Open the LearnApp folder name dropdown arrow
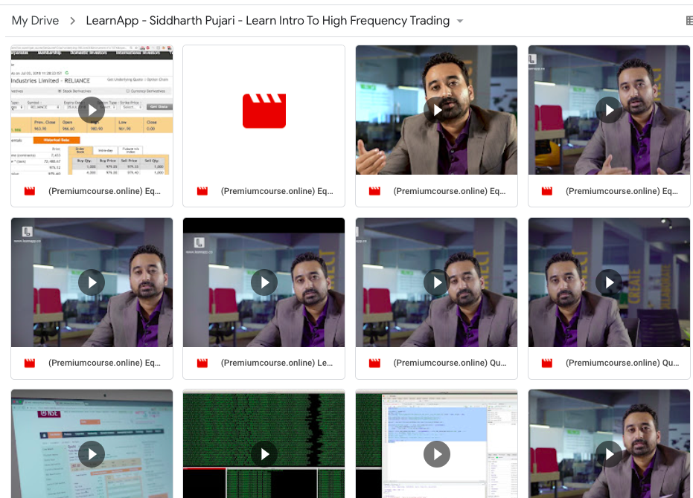The width and height of the screenshot is (693, 498). (460, 21)
